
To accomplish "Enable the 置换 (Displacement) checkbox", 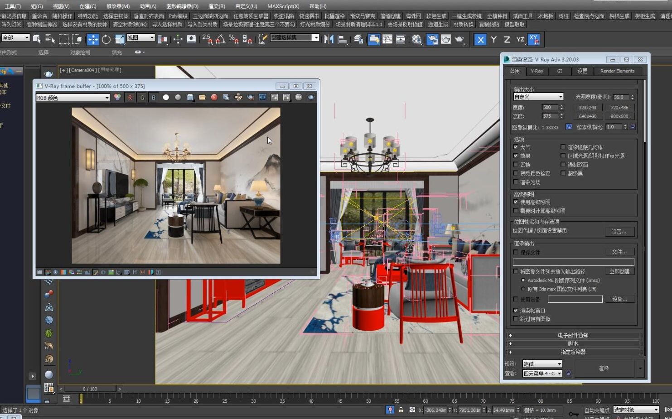I will point(515,165).
